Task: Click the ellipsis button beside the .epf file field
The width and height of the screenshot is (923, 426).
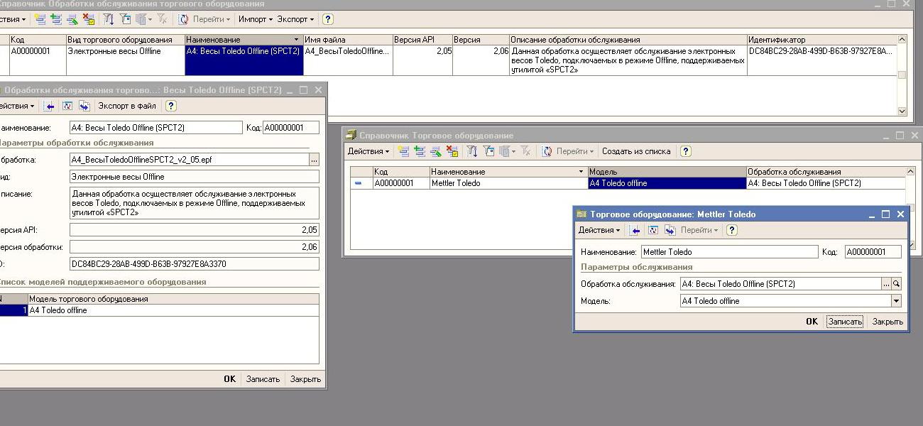Action: 314,160
